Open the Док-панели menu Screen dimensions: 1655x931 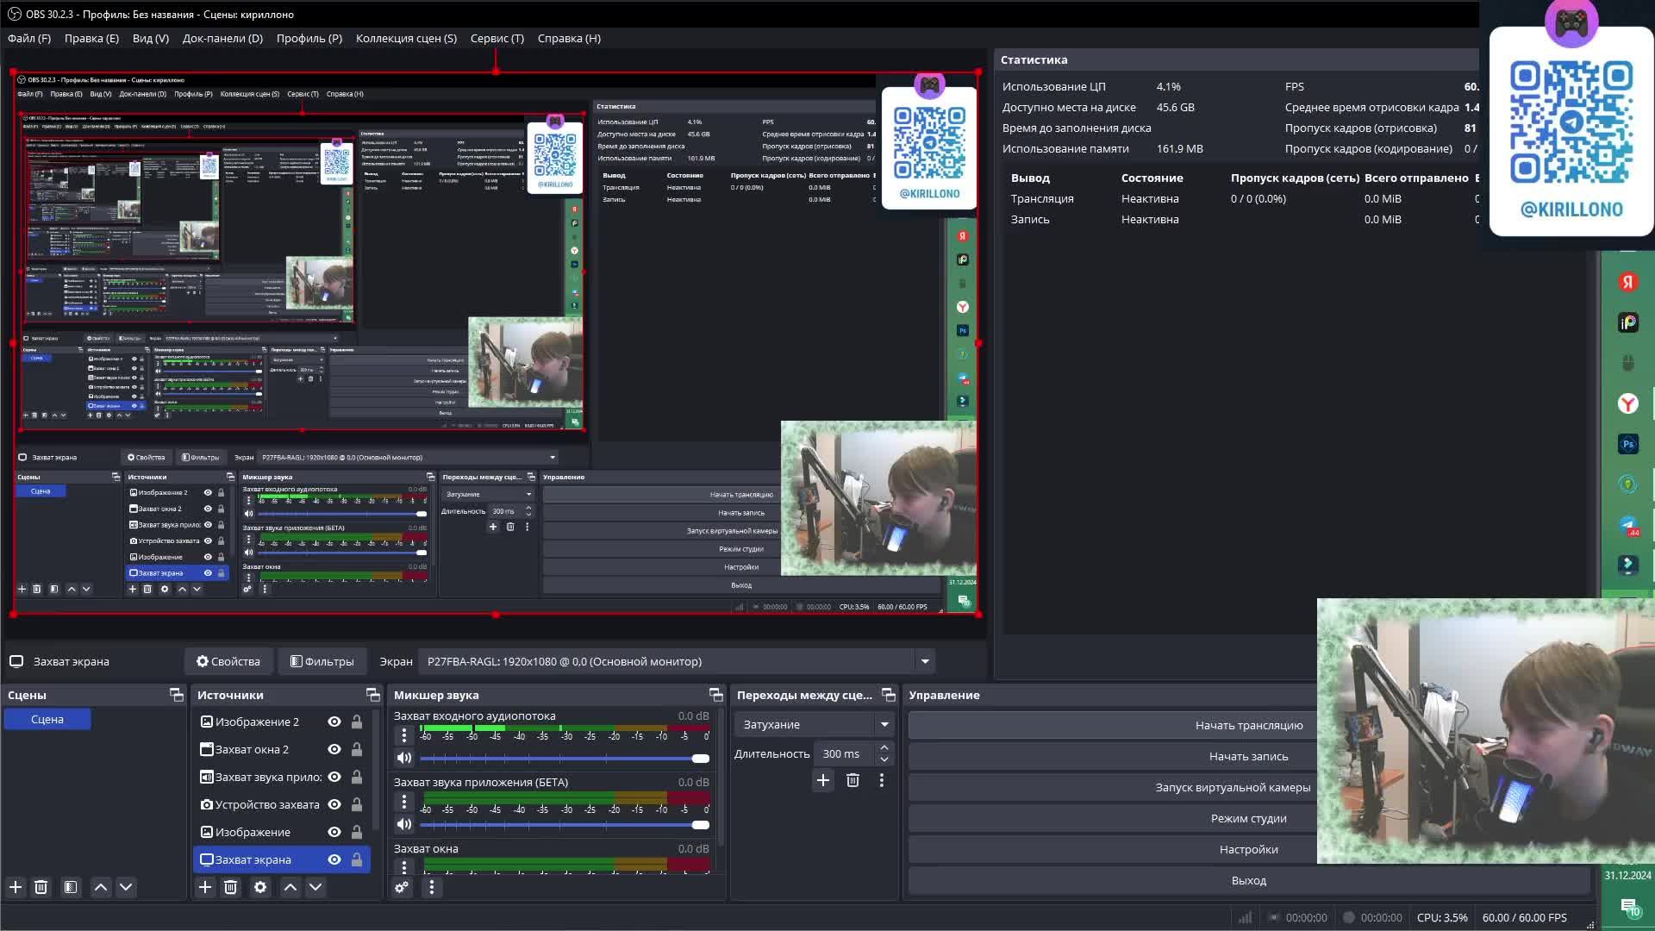(222, 38)
